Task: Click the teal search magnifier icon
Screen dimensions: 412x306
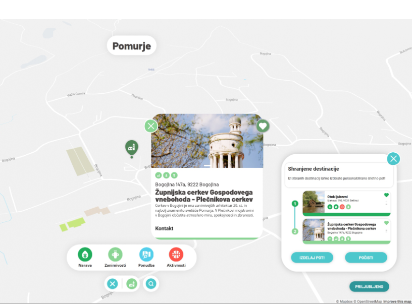Action: click(150, 284)
